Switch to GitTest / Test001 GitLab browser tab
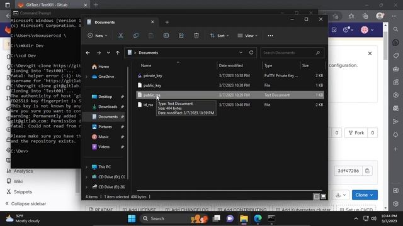The height and width of the screenshot is (226, 403). (52, 5)
